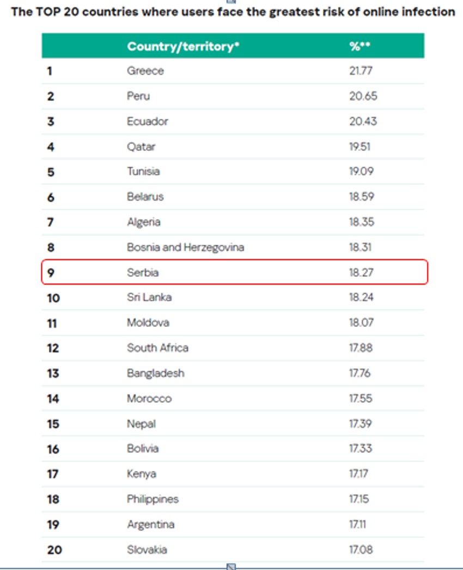Click the Qatar country cell
This screenshot has width=463, height=570.
[x=141, y=147]
